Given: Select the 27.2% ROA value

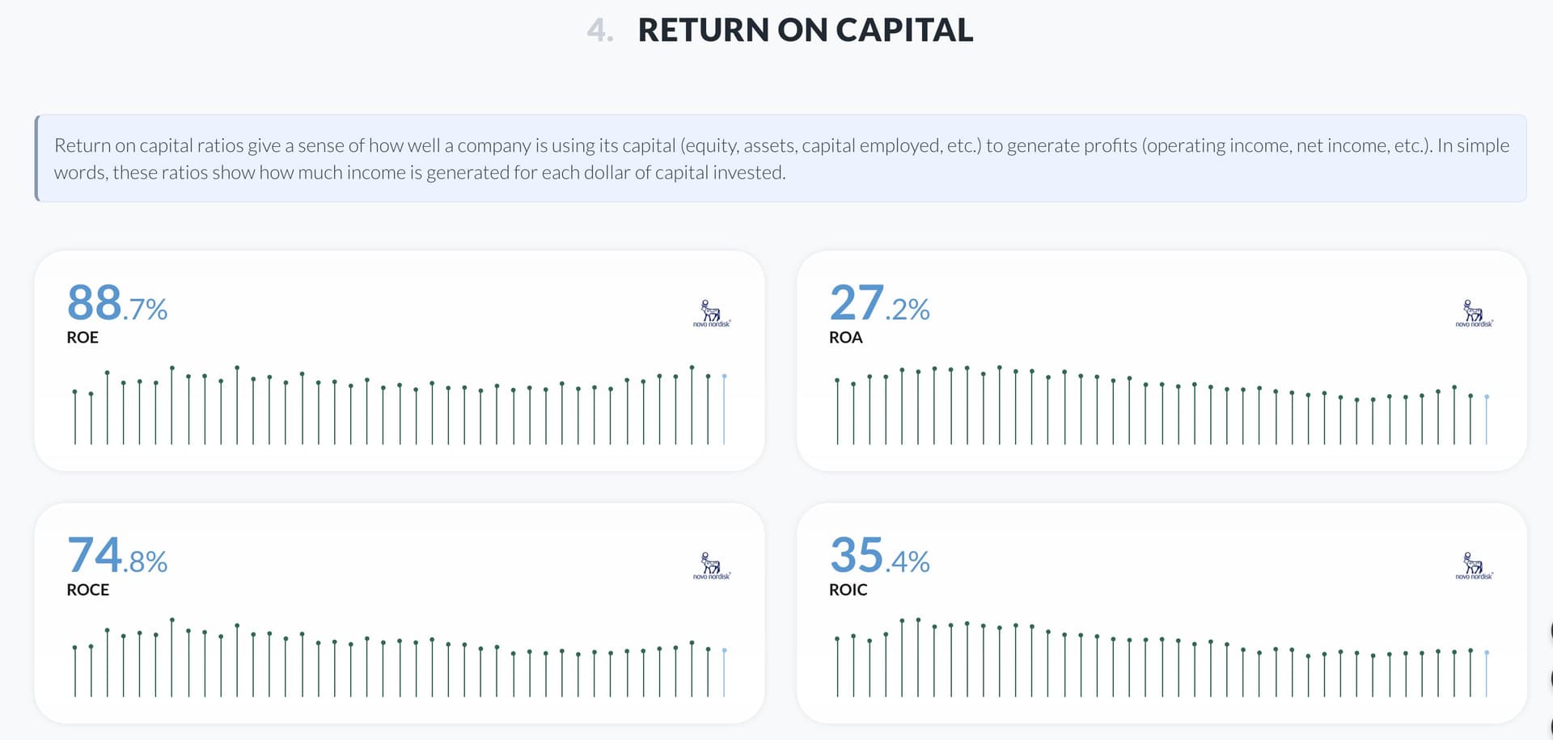Looking at the screenshot, I should point(879,304).
